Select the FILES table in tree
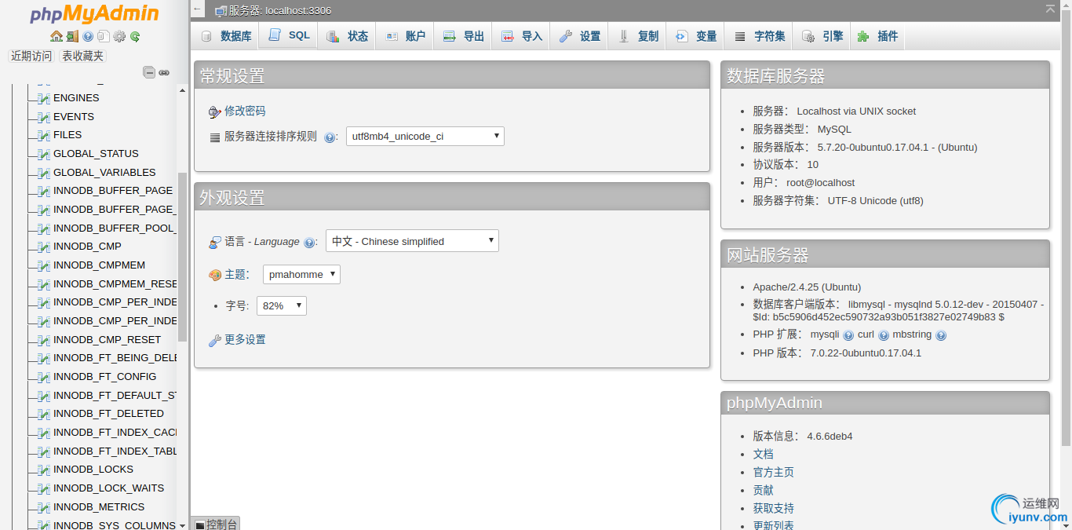The height and width of the screenshot is (530, 1072). coord(67,135)
